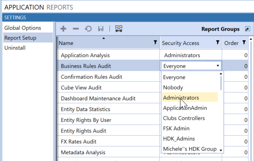254x161 pixels.
Task: Click the dropdown list scrollbar thumb
Action: pos(221,83)
